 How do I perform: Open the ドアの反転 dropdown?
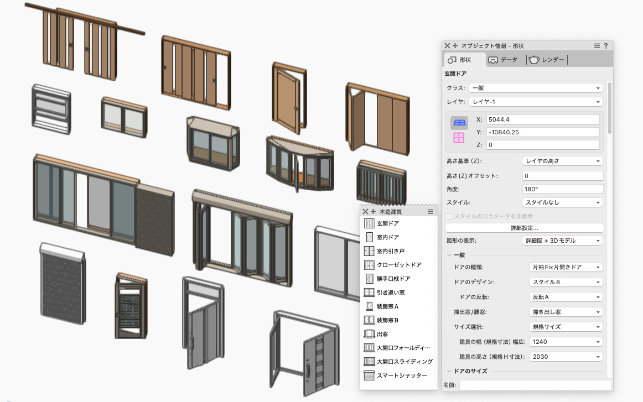coord(566,297)
